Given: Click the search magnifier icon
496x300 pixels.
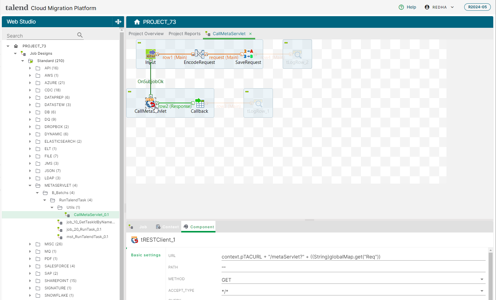Looking at the screenshot, I should click(80, 35).
